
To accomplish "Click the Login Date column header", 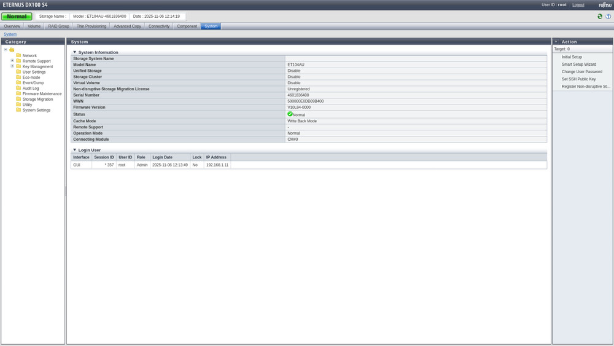I will (170, 157).
